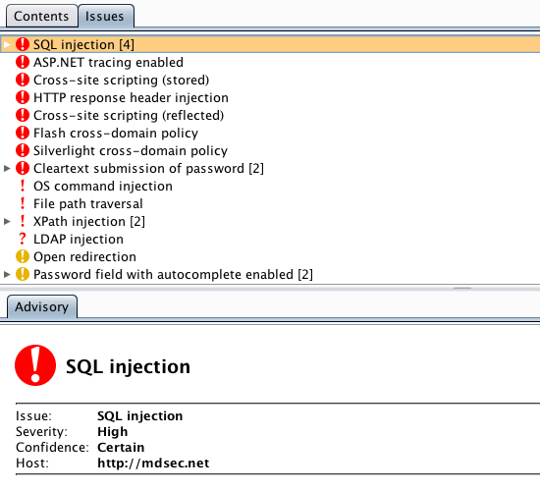
Task: Expand the SQL injection [4] group
Action: pyautogui.click(x=7, y=44)
